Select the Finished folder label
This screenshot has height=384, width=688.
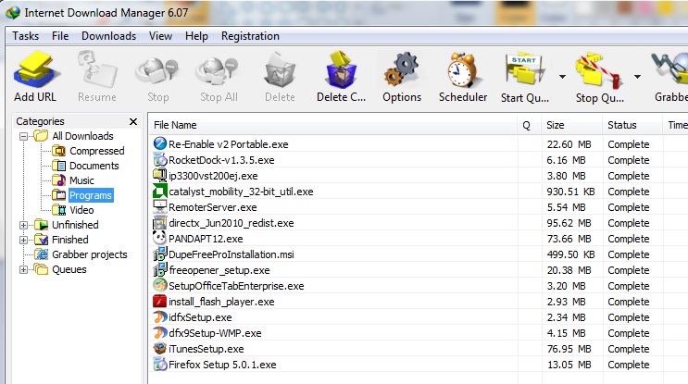69,240
